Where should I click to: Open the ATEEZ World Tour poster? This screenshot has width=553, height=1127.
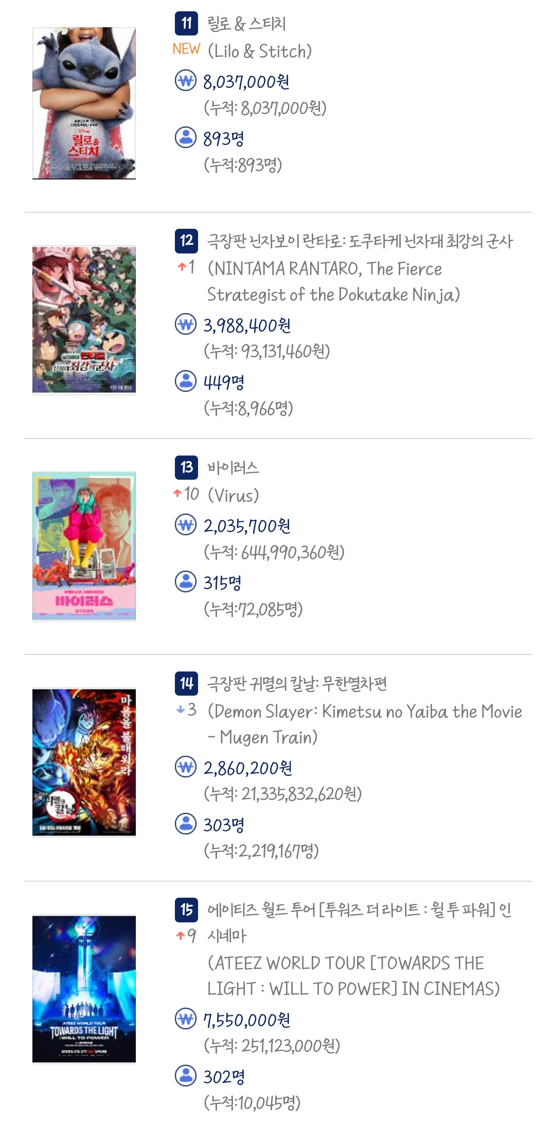(84, 989)
